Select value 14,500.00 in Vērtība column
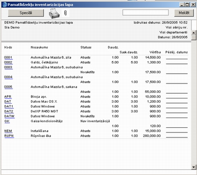This screenshot has height=175, width=197. tap(153, 57)
